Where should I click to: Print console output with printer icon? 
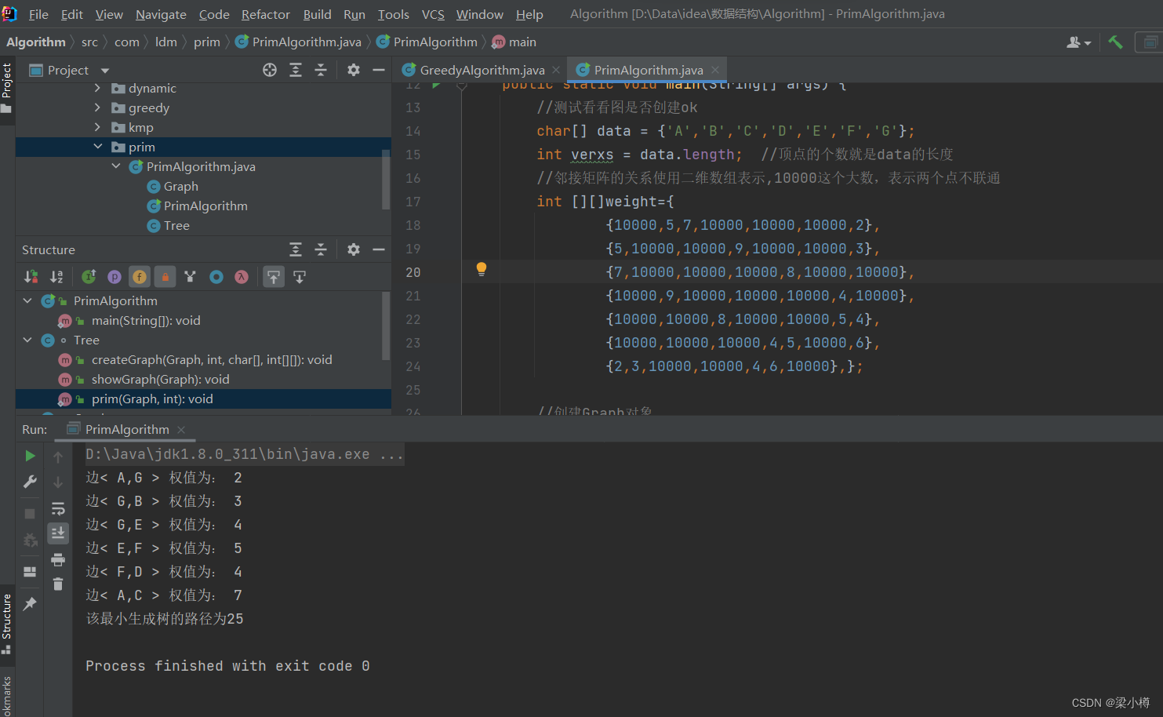click(x=58, y=559)
